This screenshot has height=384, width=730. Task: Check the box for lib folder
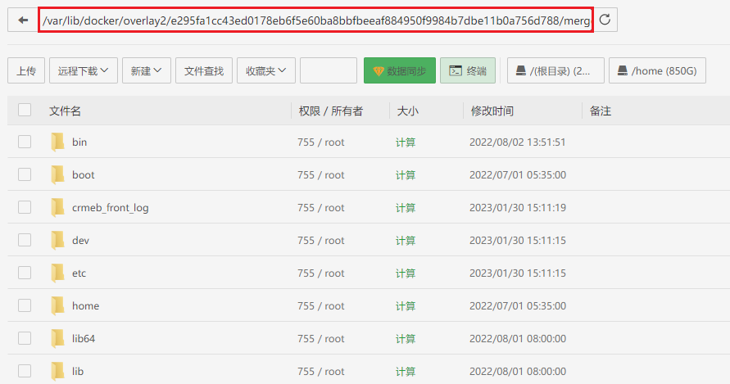point(25,371)
